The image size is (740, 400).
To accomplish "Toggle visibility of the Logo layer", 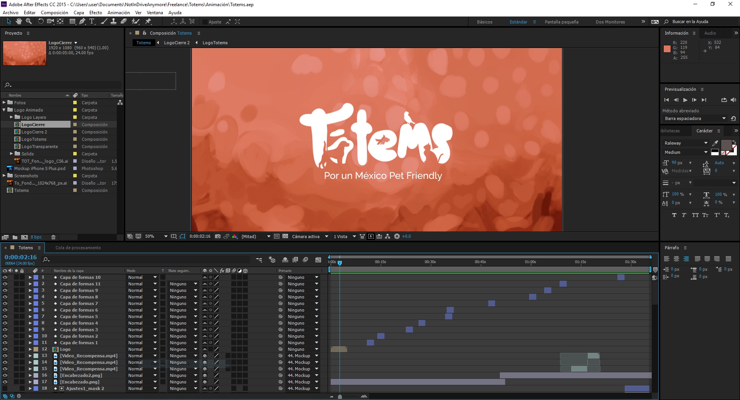I will 5,349.
